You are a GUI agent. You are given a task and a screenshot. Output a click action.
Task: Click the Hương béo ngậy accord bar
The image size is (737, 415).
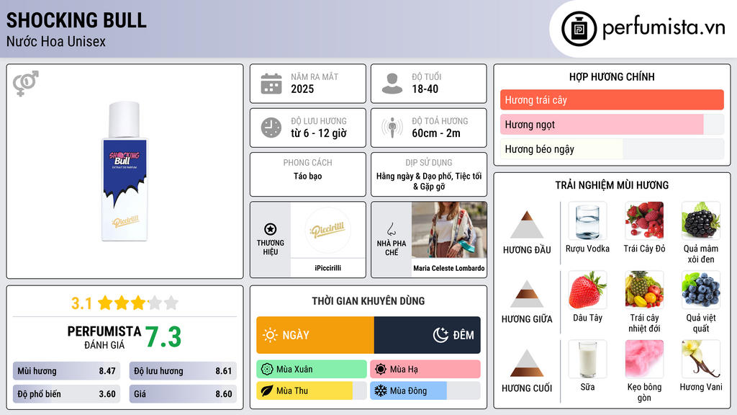click(x=612, y=149)
